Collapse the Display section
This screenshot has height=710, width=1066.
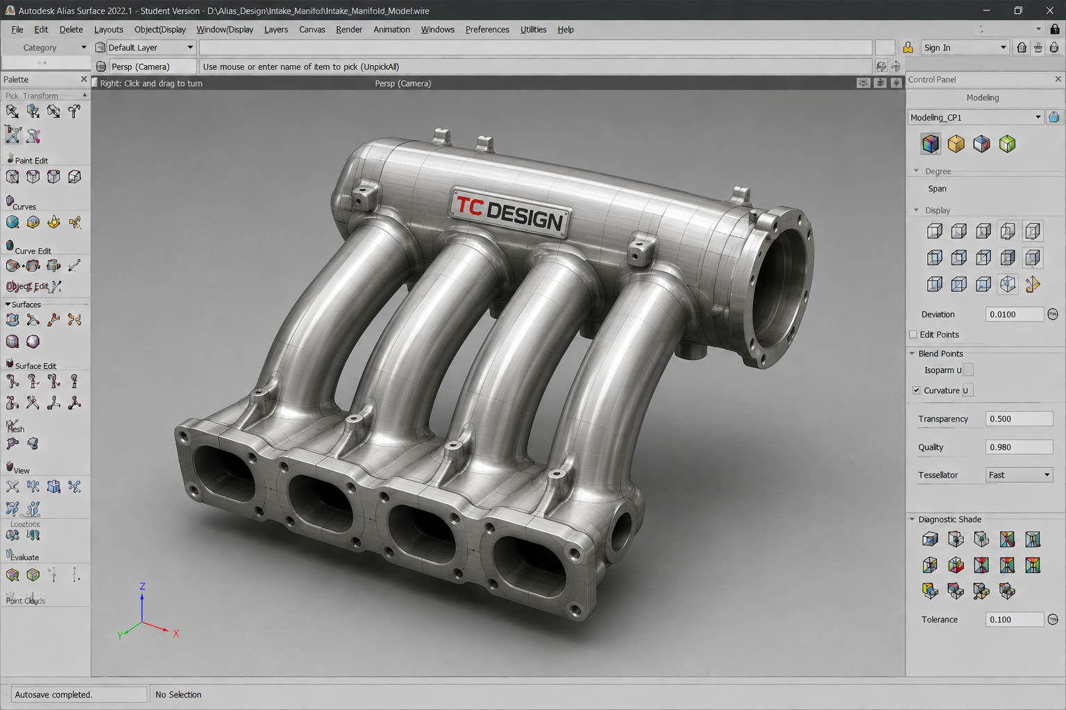tap(916, 209)
